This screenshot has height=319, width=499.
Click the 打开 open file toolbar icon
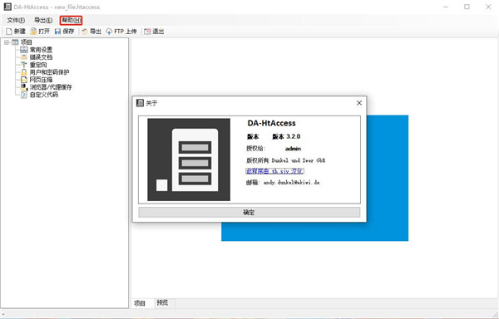pyautogui.click(x=34, y=32)
